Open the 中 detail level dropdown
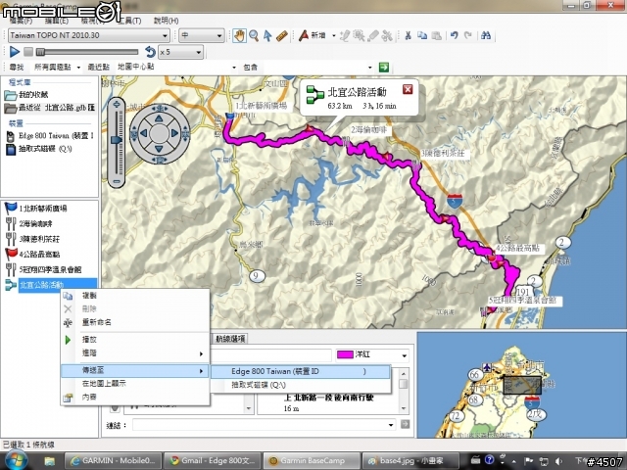Viewport: 627px width, 470px height. click(x=219, y=35)
